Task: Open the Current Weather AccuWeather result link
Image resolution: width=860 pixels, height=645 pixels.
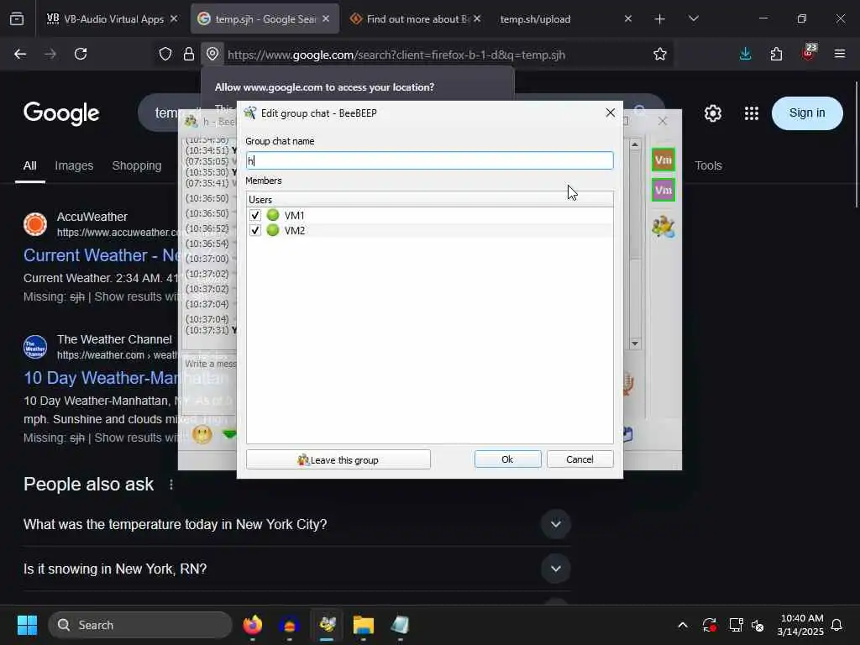Action: pyautogui.click(x=102, y=255)
